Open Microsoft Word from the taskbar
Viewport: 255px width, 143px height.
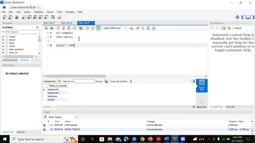click(x=167, y=139)
